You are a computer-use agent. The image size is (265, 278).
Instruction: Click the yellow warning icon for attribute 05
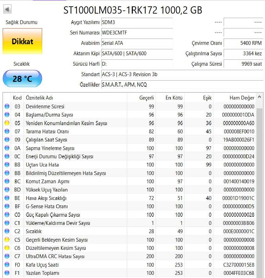7,123
